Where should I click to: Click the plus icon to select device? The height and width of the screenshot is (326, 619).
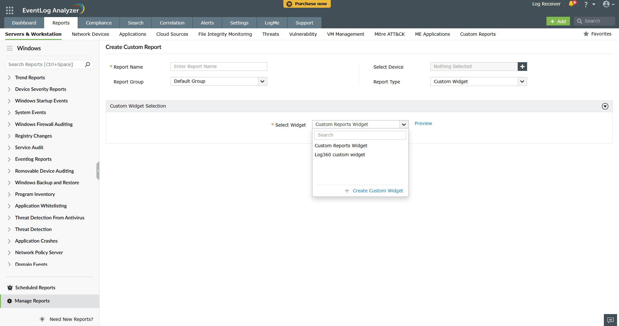tap(522, 66)
